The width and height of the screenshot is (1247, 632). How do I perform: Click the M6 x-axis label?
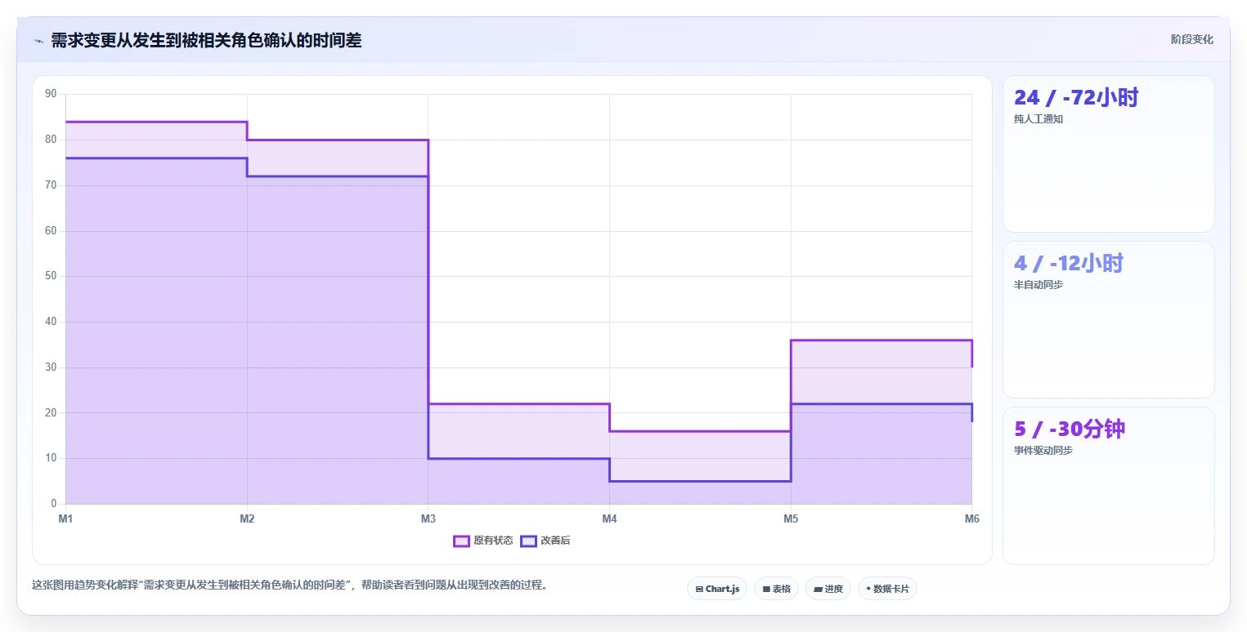[x=971, y=519]
